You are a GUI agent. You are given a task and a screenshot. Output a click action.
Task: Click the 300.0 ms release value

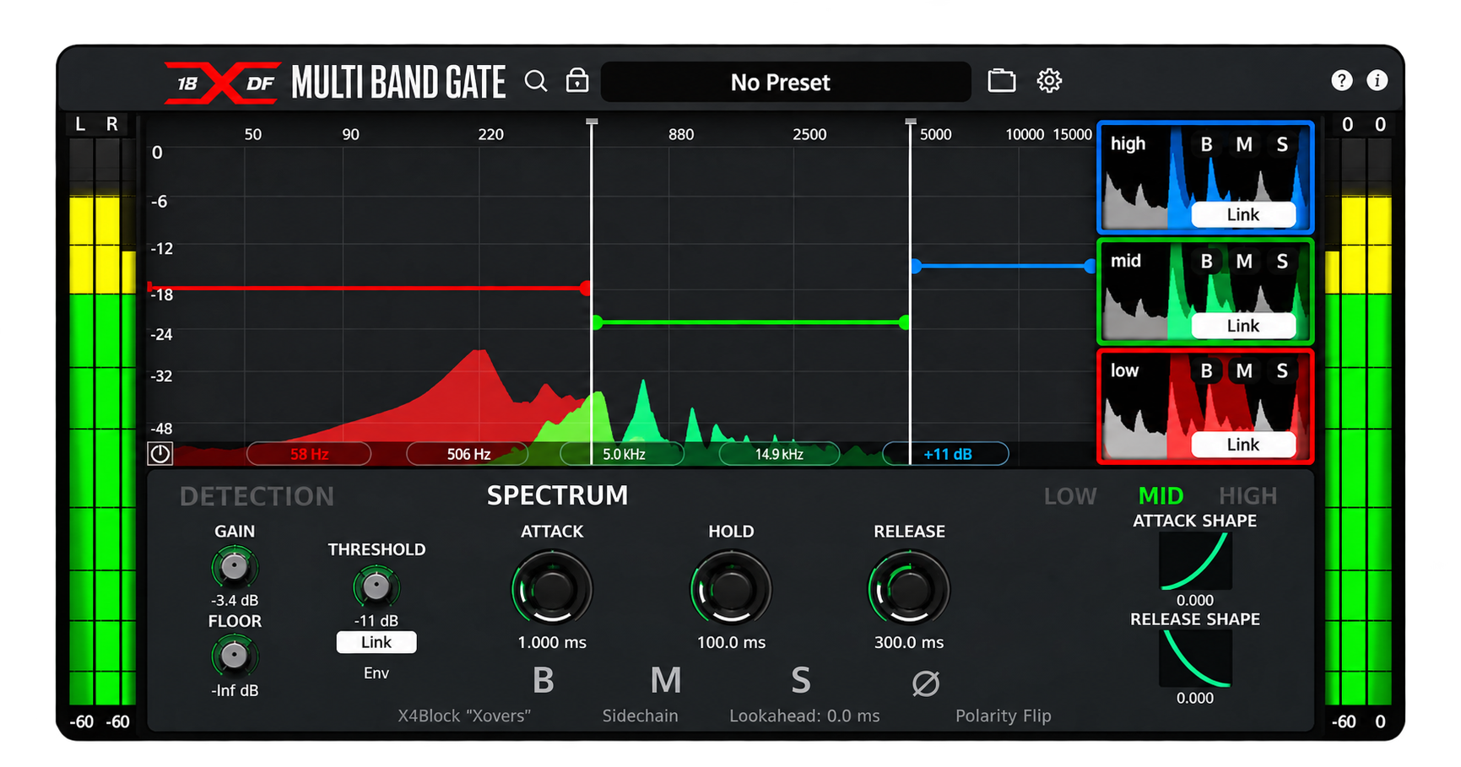(909, 643)
